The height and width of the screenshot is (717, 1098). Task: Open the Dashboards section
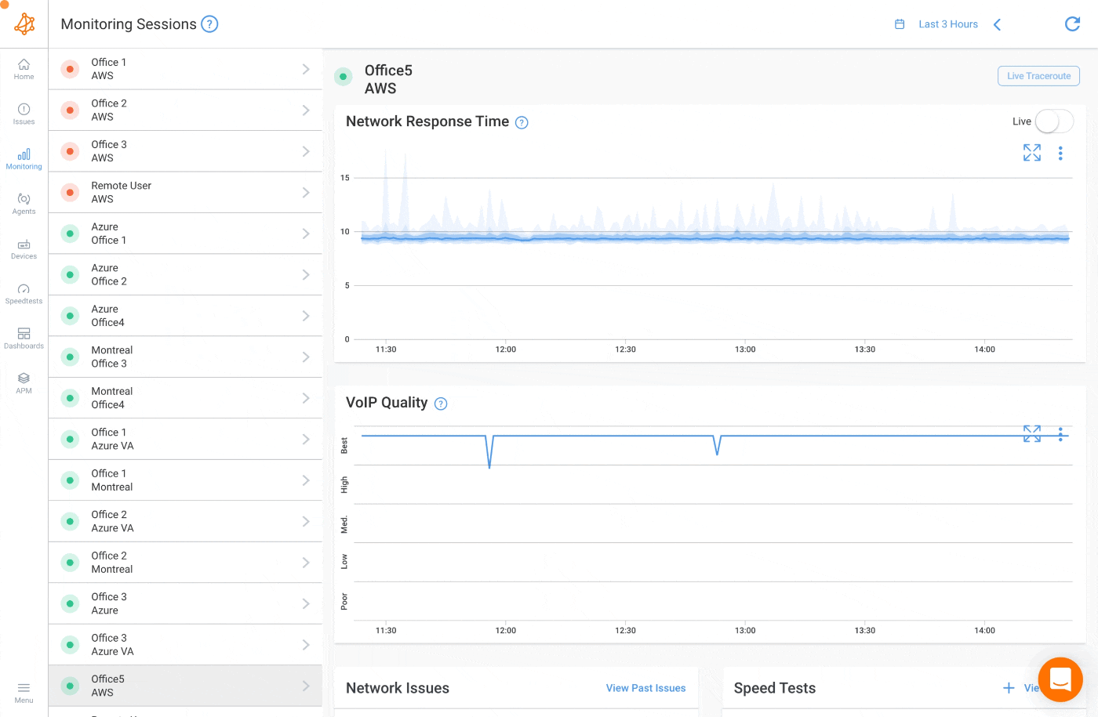tap(24, 338)
